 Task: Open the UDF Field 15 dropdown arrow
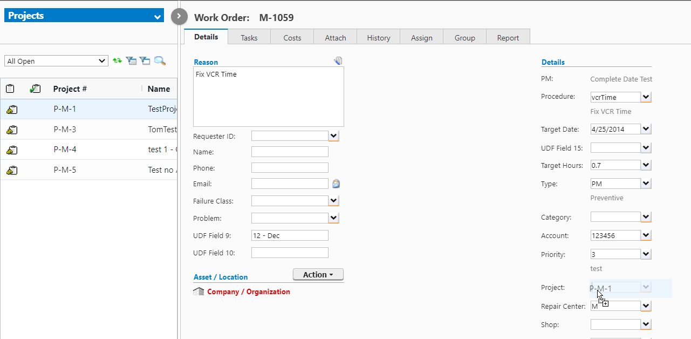646,147
